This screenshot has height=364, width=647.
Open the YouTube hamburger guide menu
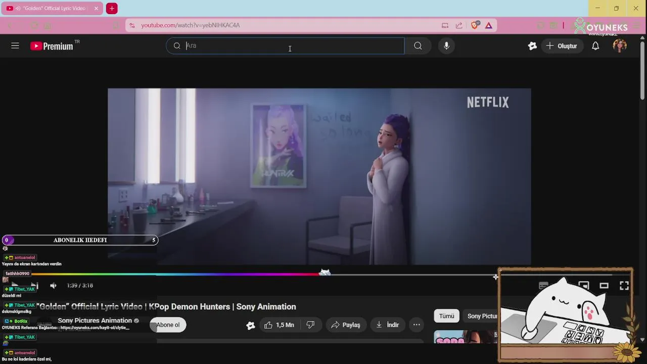[x=15, y=46]
